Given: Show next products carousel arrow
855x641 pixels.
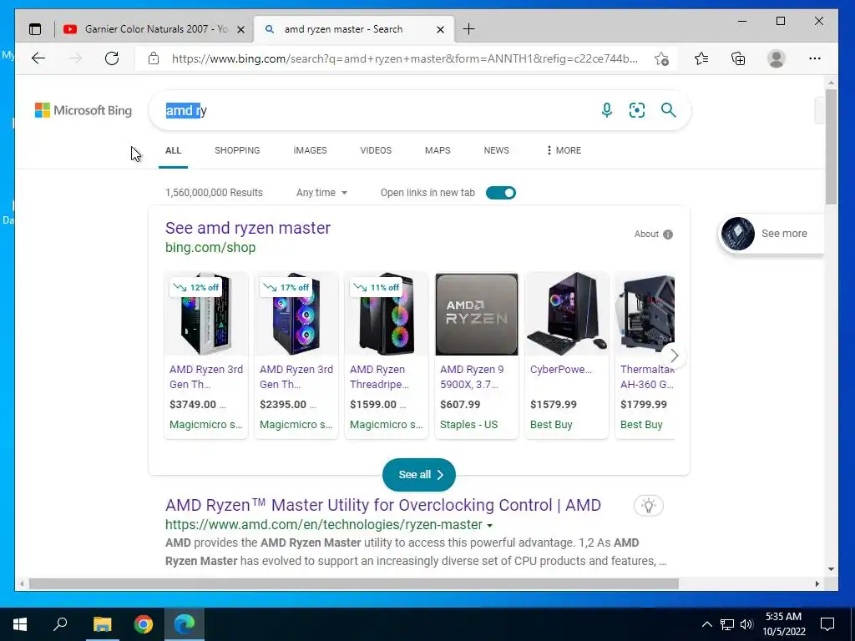Looking at the screenshot, I should point(674,356).
